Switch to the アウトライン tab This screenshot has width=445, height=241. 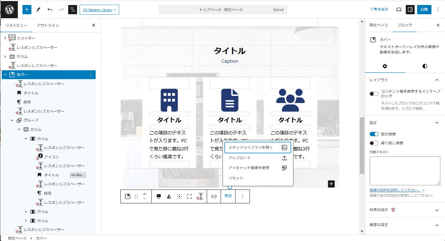coord(48,25)
